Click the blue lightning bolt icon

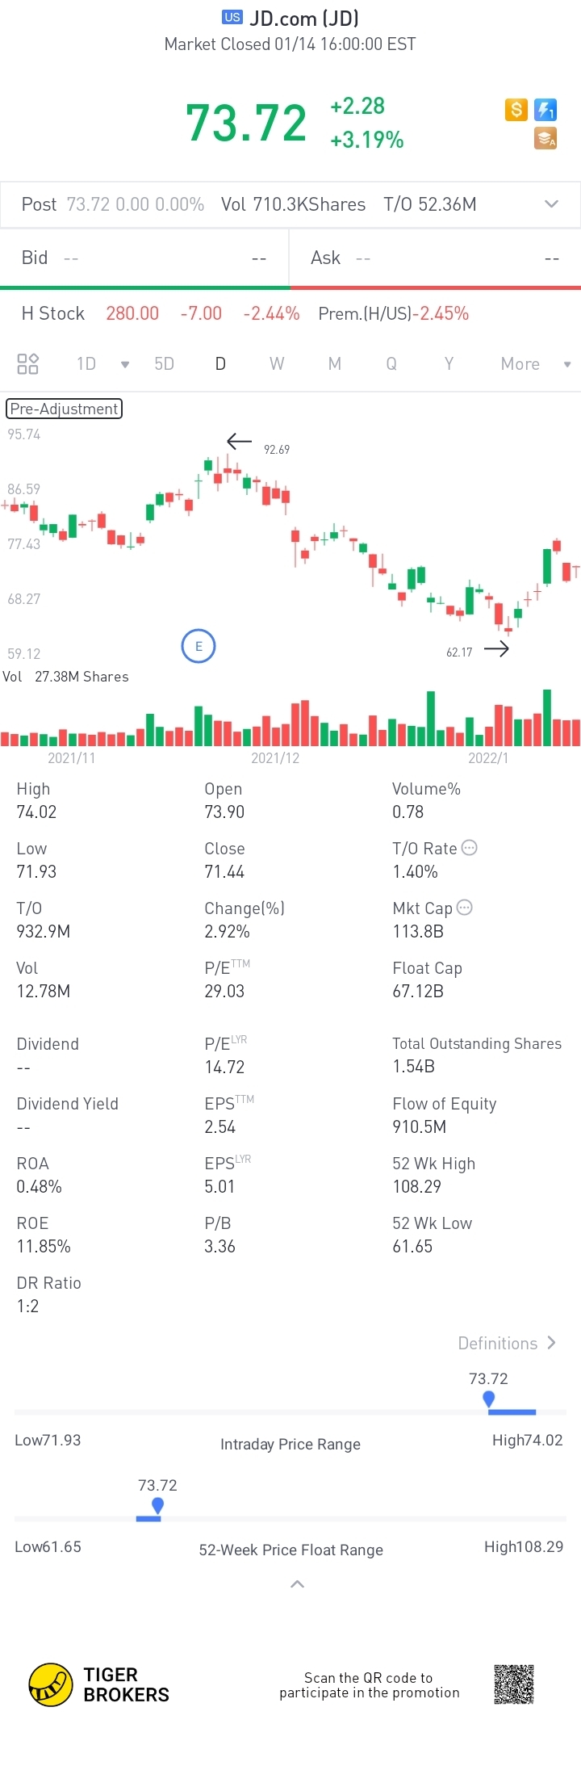pyautogui.click(x=546, y=110)
